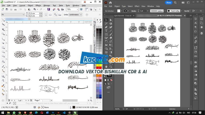Select Illustrator's Zoom magnifier tool
Viewport: 205px width, 115px height.
(x=111, y=67)
